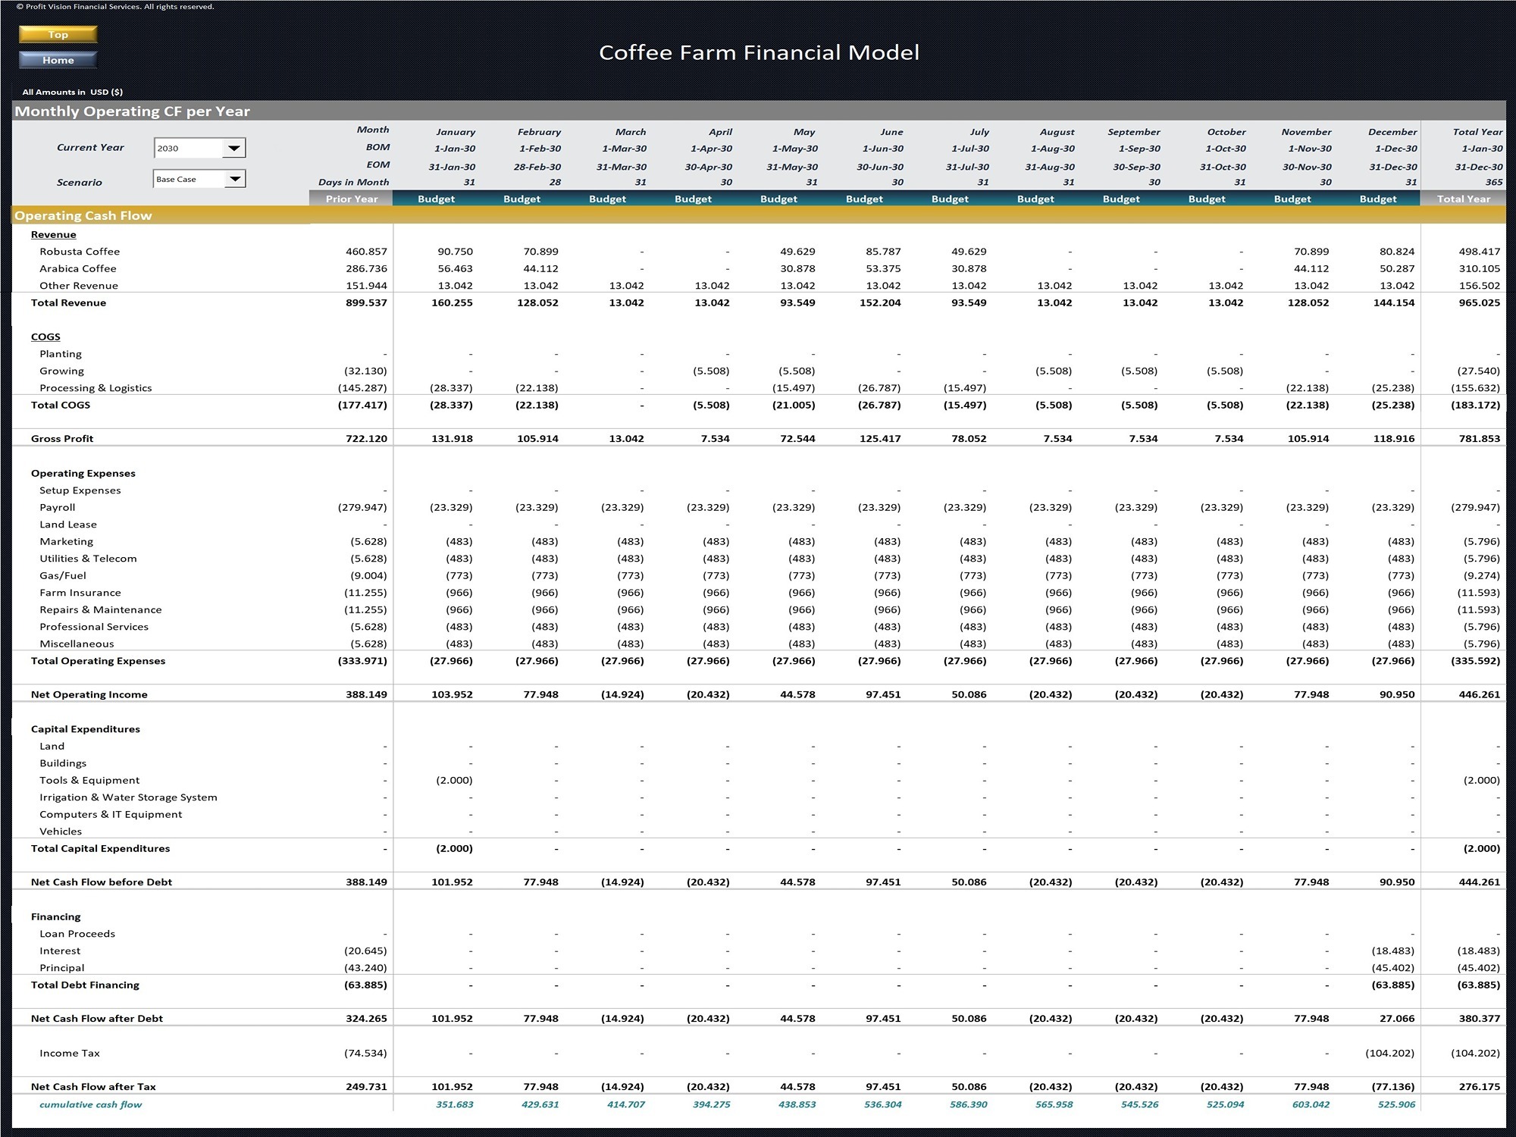Select the Monthly Operating CF per Year heading
The height and width of the screenshot is (1137, 1516).
pyautogui.click(x=132, y=111)
